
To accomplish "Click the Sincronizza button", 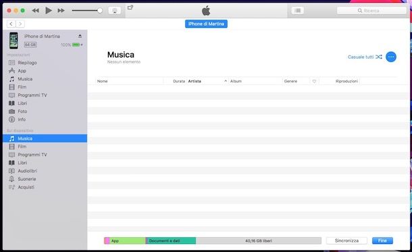I will click(x=346, y=241).
